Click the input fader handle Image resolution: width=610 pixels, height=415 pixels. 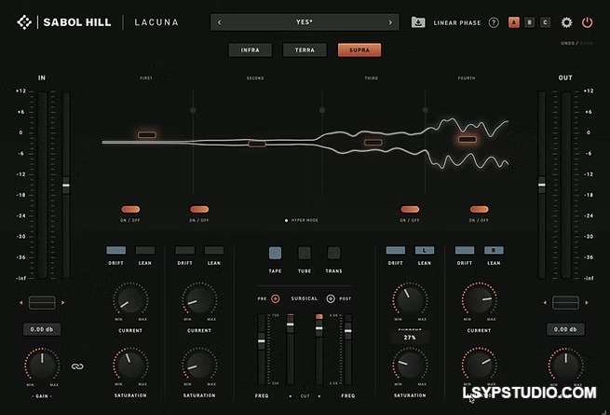coord(66,185)
